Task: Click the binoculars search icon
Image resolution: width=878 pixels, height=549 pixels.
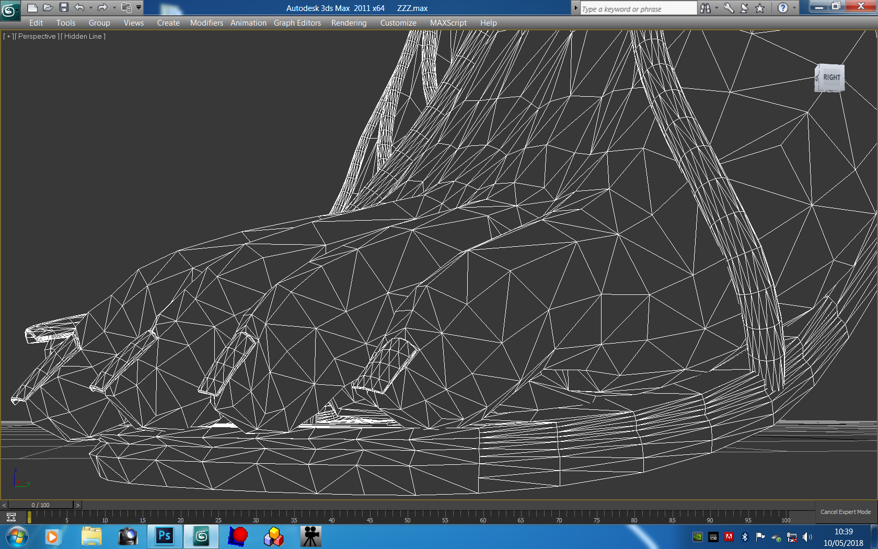Action: pos(706,8)
